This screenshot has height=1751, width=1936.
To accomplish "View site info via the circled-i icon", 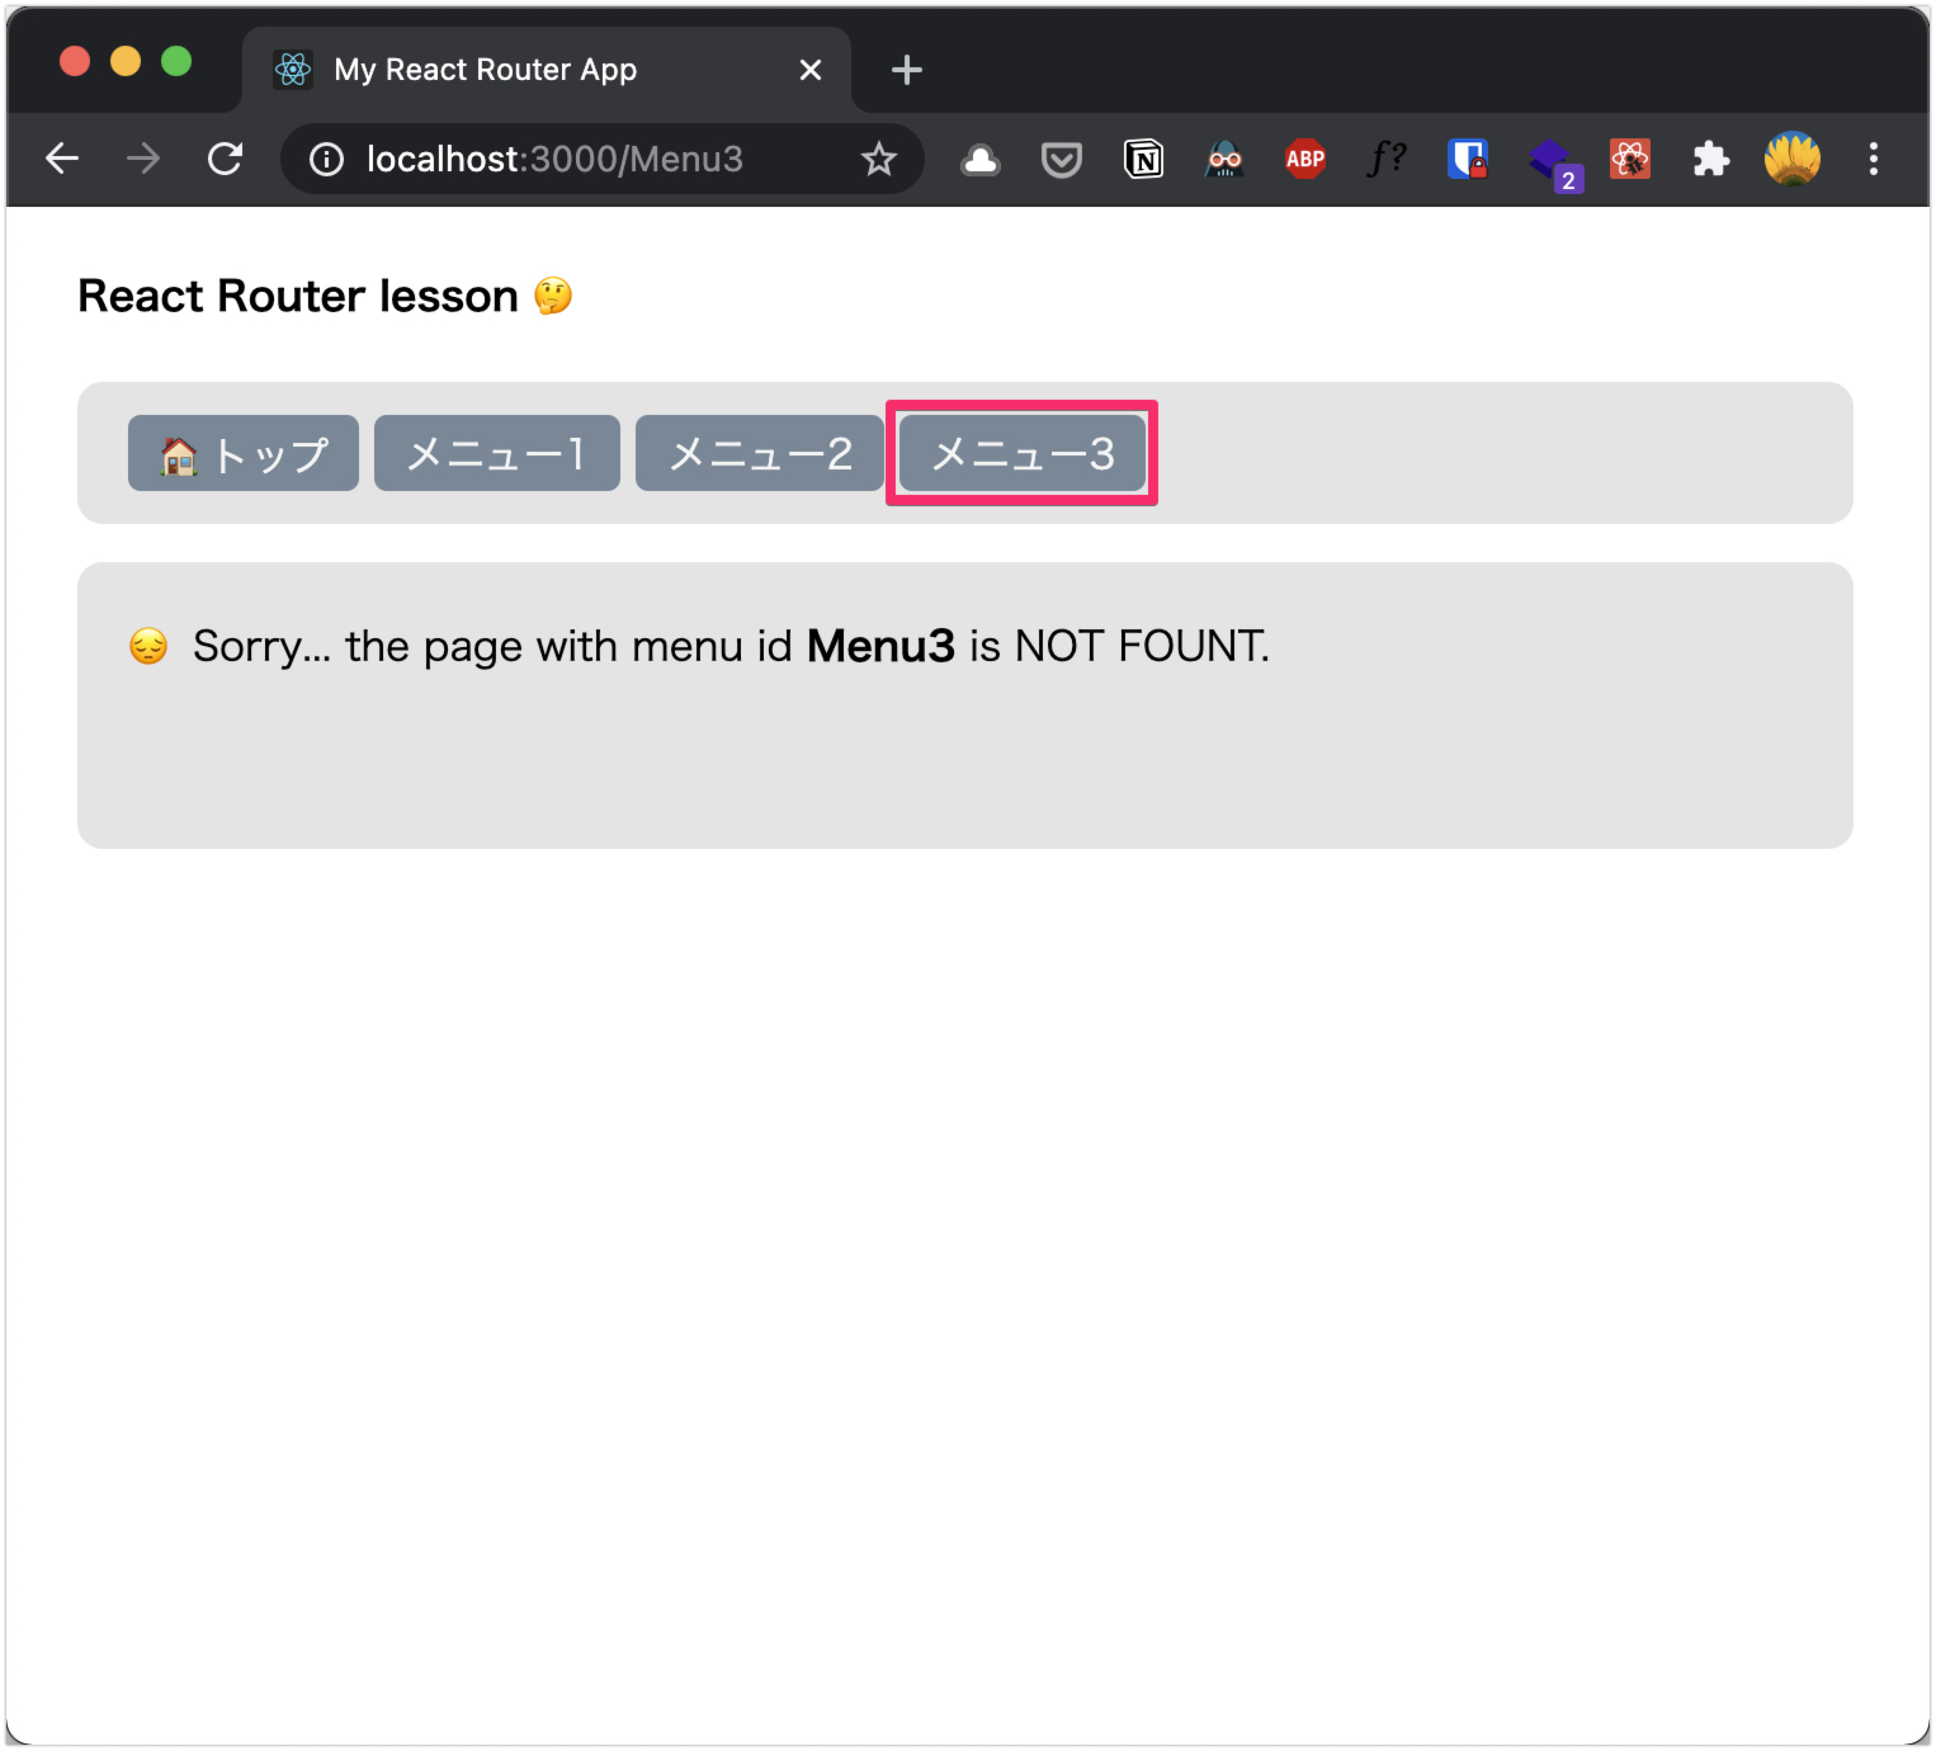I will pos(327,159).
